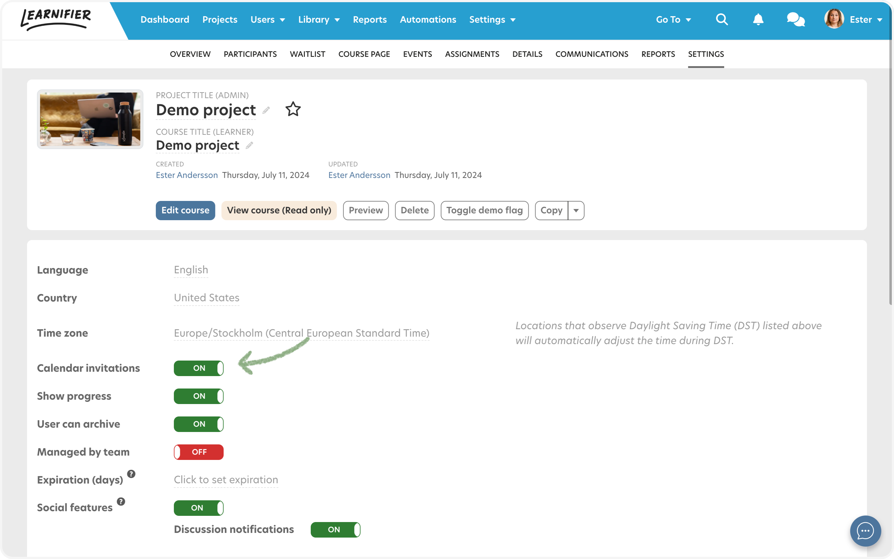
Task: Open the Waitlist tab
Action: click(x=307, y=54)
